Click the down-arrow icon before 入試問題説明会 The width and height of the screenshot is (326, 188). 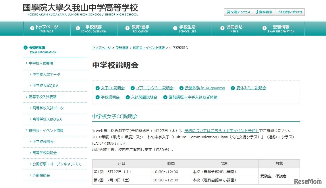(128, 97)
